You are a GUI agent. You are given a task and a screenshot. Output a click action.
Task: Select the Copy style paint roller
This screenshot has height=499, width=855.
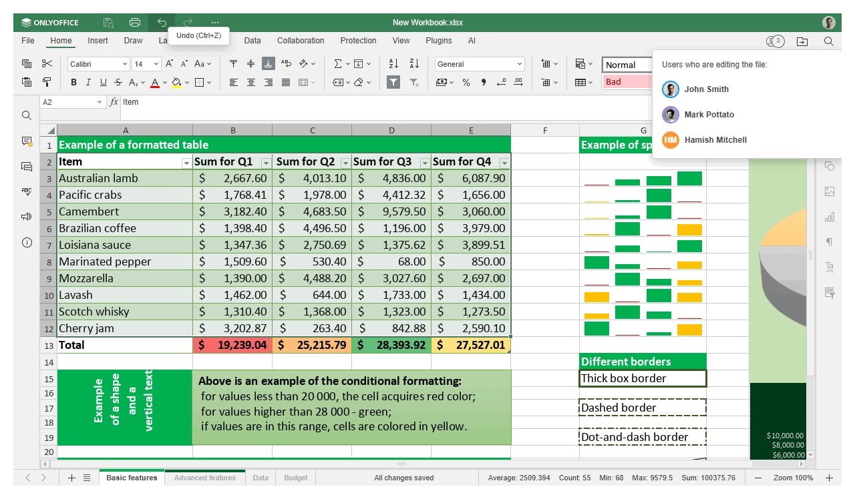(47, 82)
